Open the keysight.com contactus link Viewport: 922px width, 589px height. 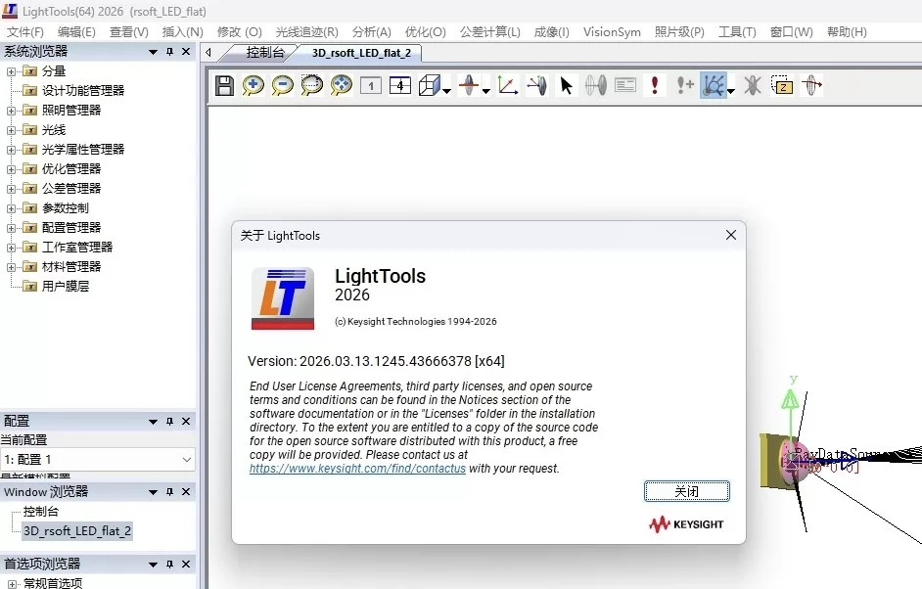point(357,469)
